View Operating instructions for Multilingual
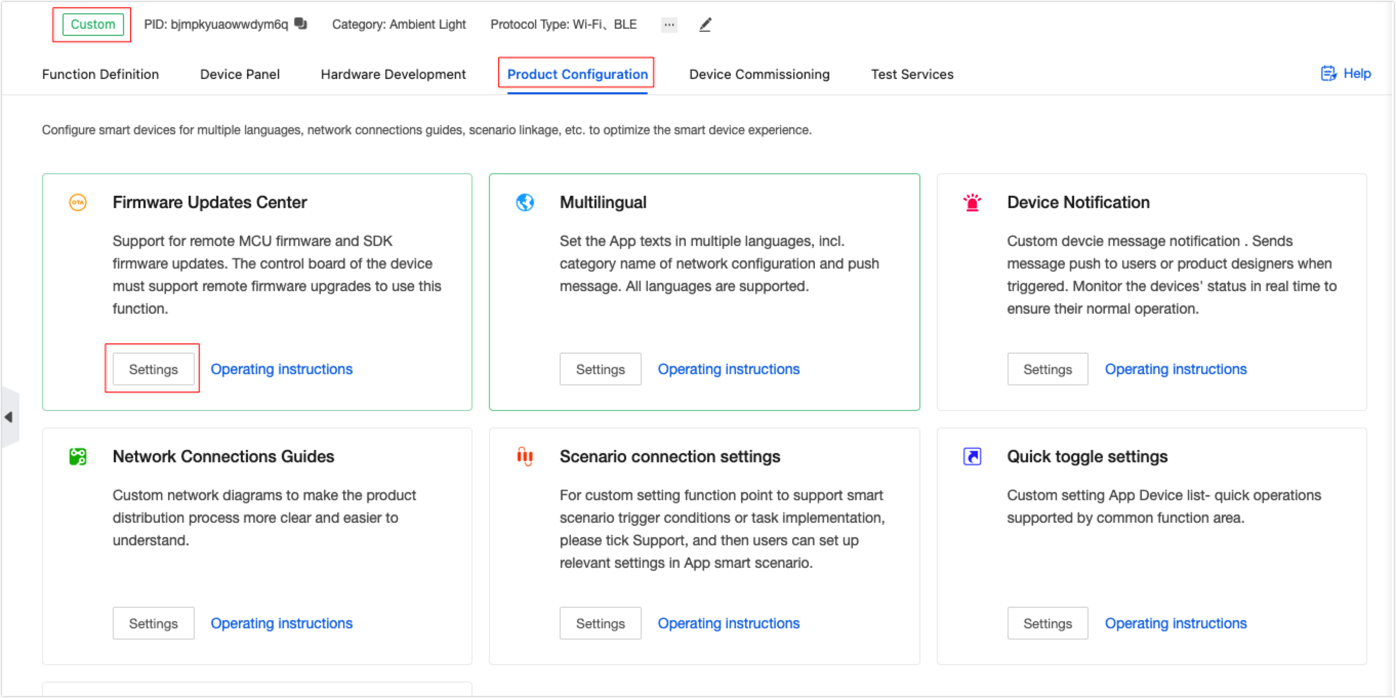Image resolution: width=1396 pixels, height=698 pixels. pyautogui.click(x=728, y=369)
